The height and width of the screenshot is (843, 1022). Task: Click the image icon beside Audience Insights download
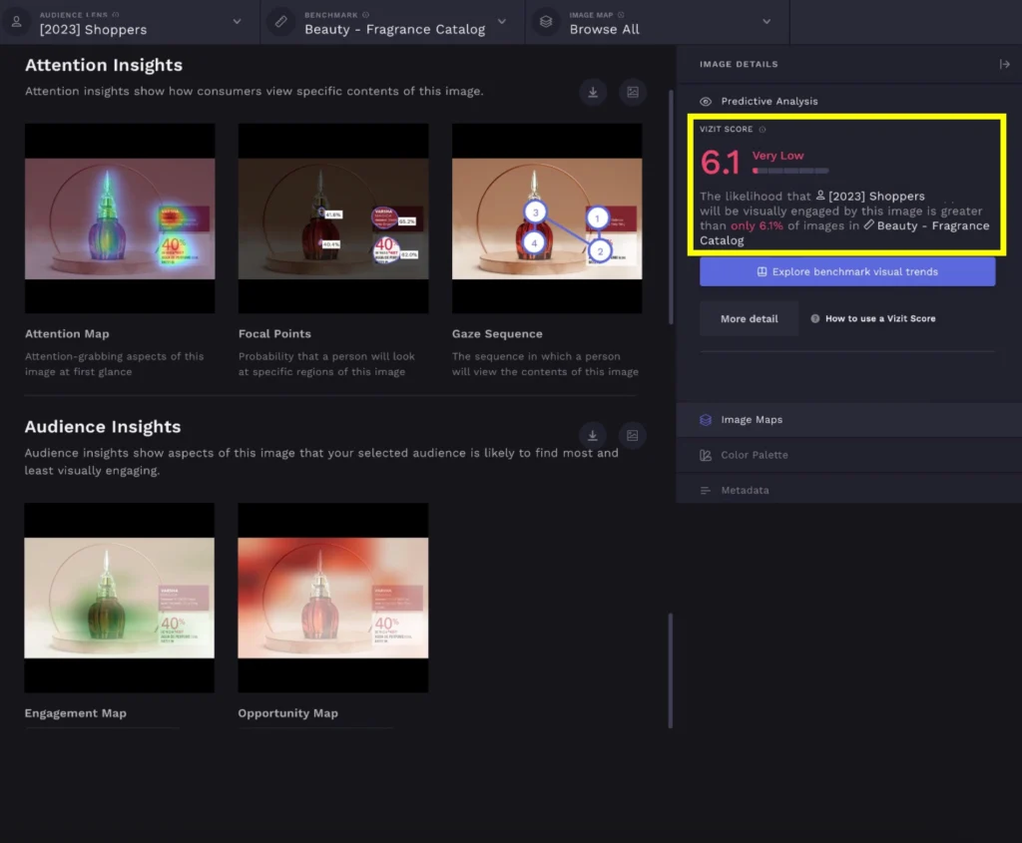[x=632, y=435]
